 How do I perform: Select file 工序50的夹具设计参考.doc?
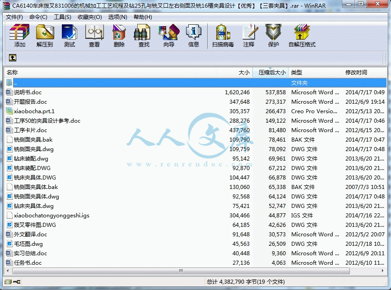pos(47,120)
